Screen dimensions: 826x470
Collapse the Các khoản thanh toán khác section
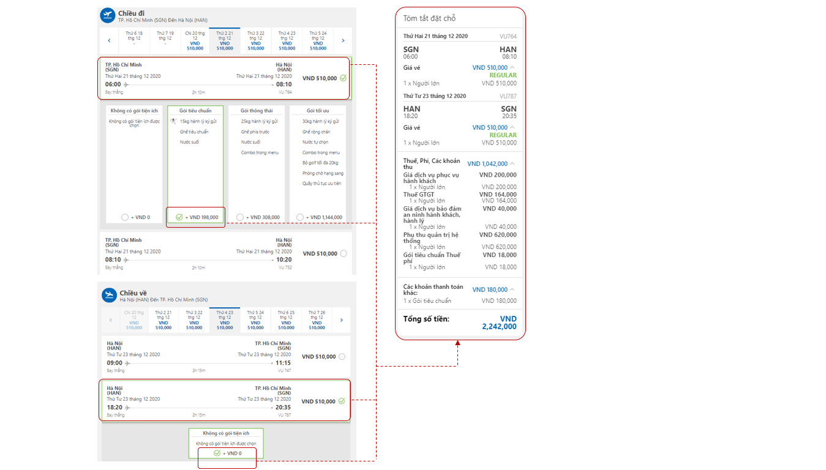512,290
